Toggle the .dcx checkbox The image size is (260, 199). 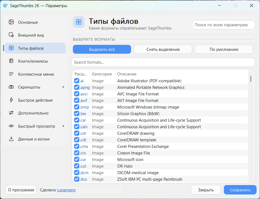(77, 179)
